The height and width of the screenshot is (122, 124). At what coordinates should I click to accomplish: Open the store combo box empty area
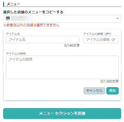[74, 19]
